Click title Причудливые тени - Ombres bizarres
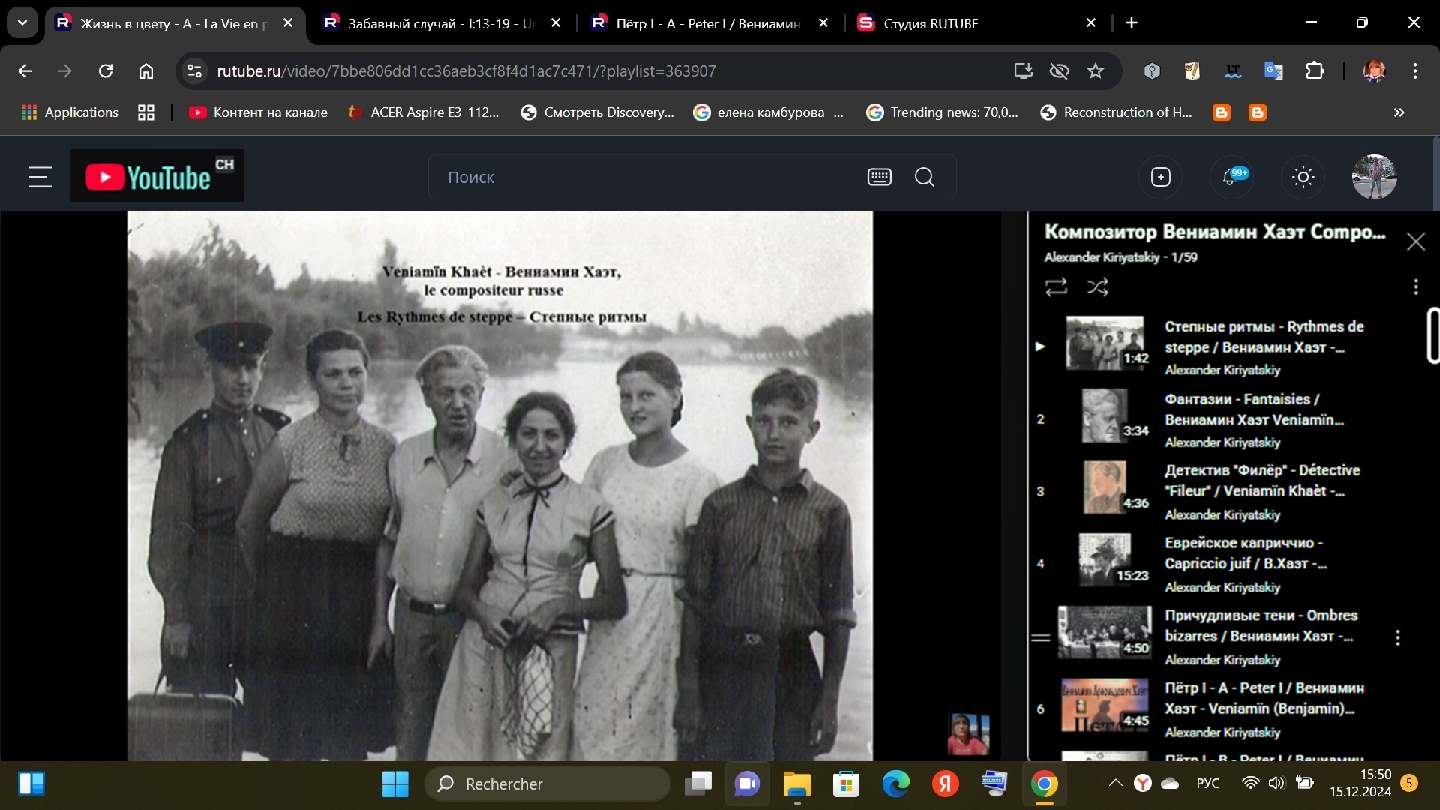Viewport: 1440px width, 810px height. tap(1260, 625)
